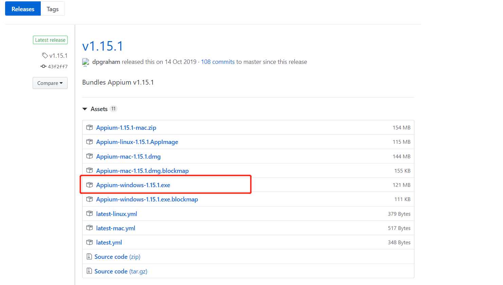
Task: Click package icon for Appium-mac-1.15.1.dmg.blockmap
Action: click(x=90, y=171)
